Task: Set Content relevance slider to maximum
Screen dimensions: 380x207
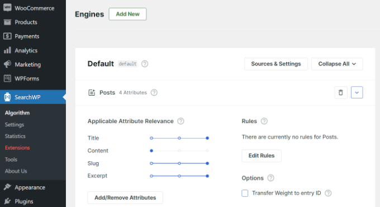Action: point(207,150)
